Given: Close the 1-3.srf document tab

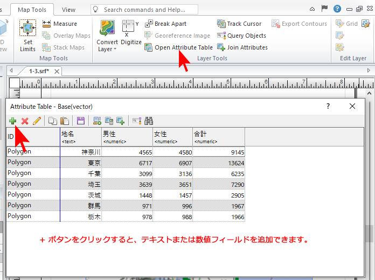Looking at the screenshot, I should (58, 71).
